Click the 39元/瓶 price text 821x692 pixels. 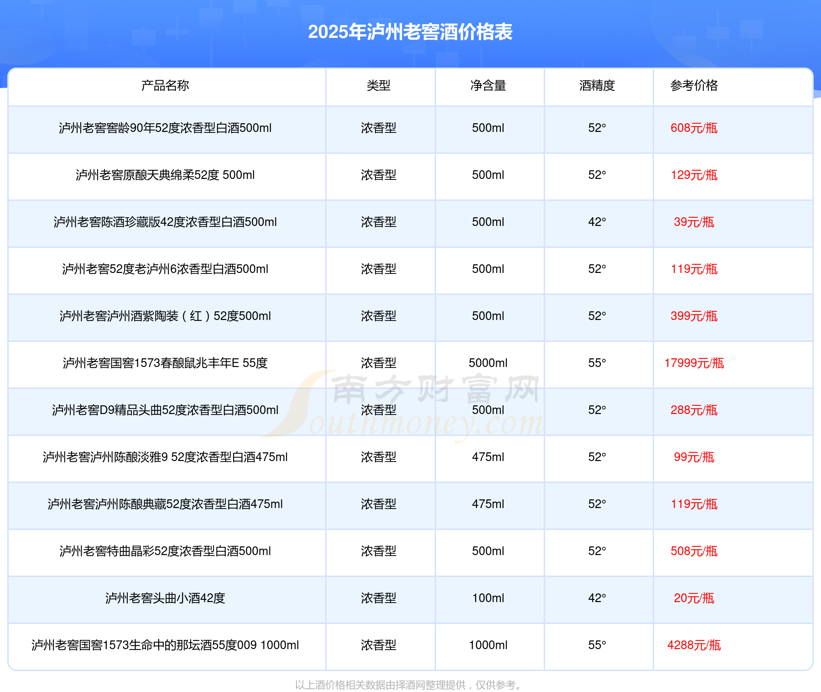coord(694,222)
